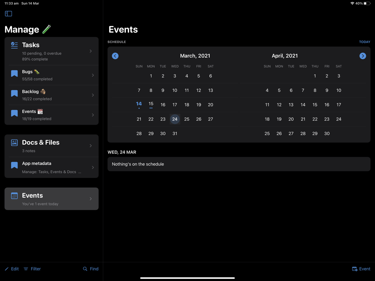The image size is (375, 281).
Task: Click '18/19 completed' text
Action: pyautogui.click(x=37, y=119)
